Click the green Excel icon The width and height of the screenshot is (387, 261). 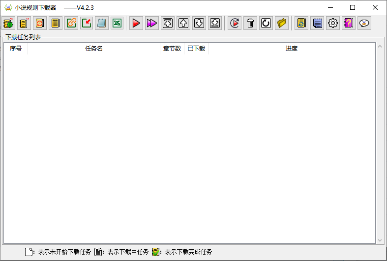point(117,23)
